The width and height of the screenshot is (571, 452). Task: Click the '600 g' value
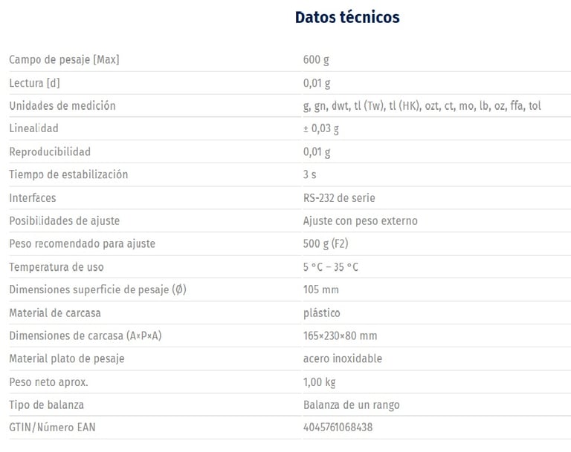316,59
